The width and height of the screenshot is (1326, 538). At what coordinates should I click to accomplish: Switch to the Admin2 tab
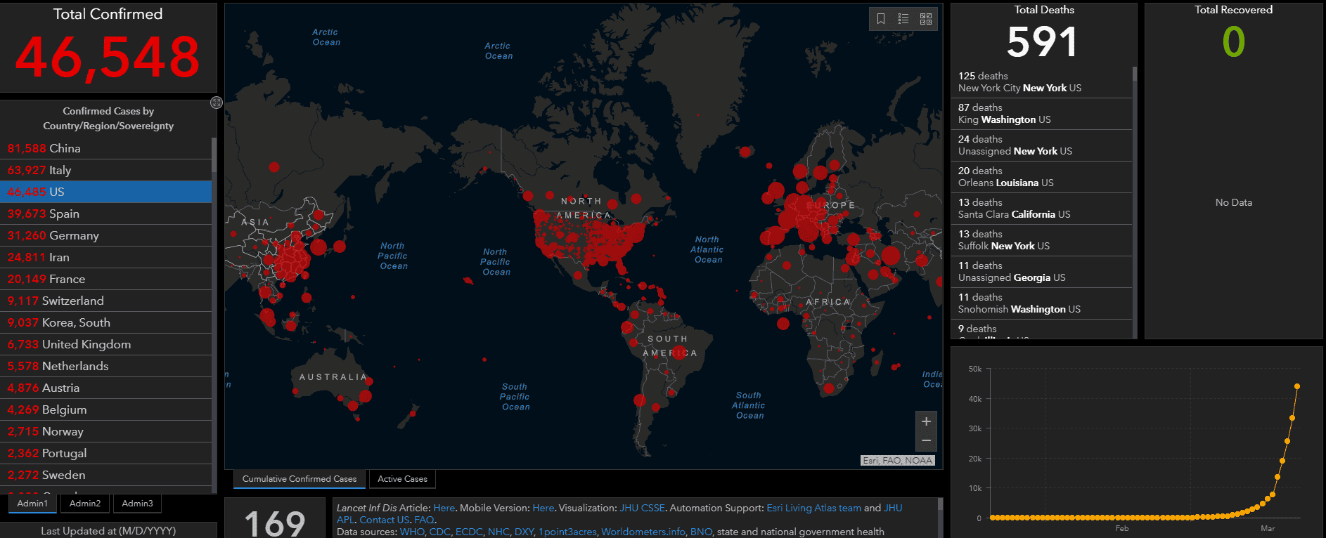(x=85, y=504)
